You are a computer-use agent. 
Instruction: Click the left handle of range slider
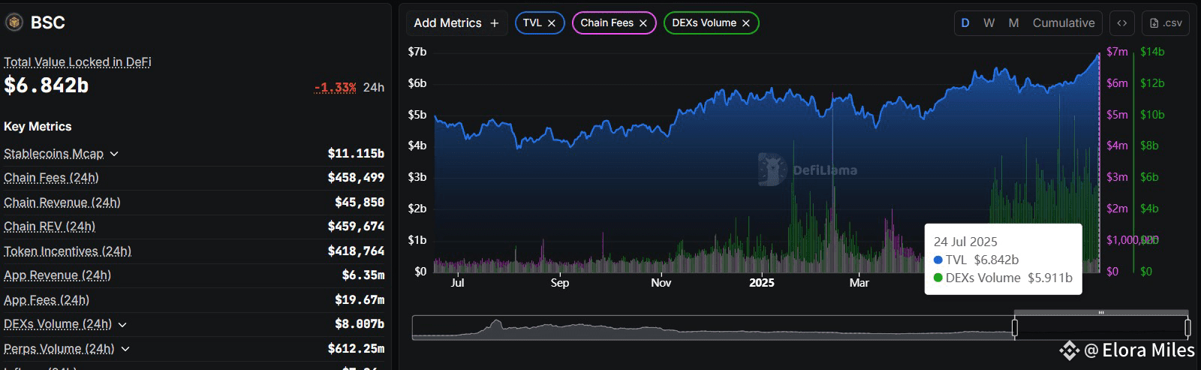point(1015,328)
